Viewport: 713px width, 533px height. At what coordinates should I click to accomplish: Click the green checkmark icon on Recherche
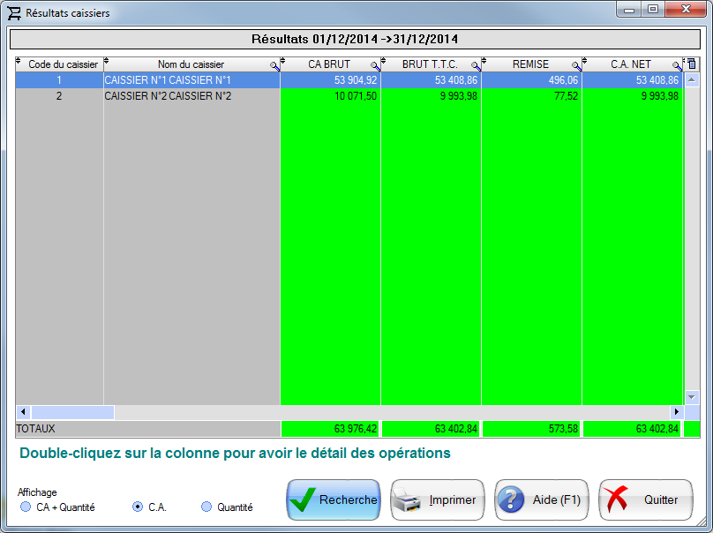click(302, 499)
